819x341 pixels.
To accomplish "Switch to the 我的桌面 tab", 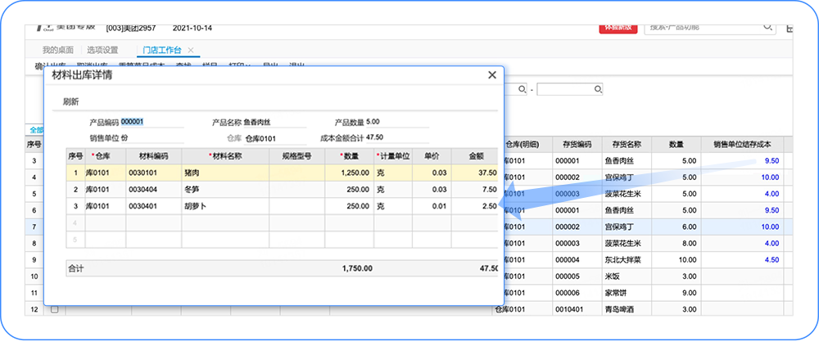I will point(58,50).
